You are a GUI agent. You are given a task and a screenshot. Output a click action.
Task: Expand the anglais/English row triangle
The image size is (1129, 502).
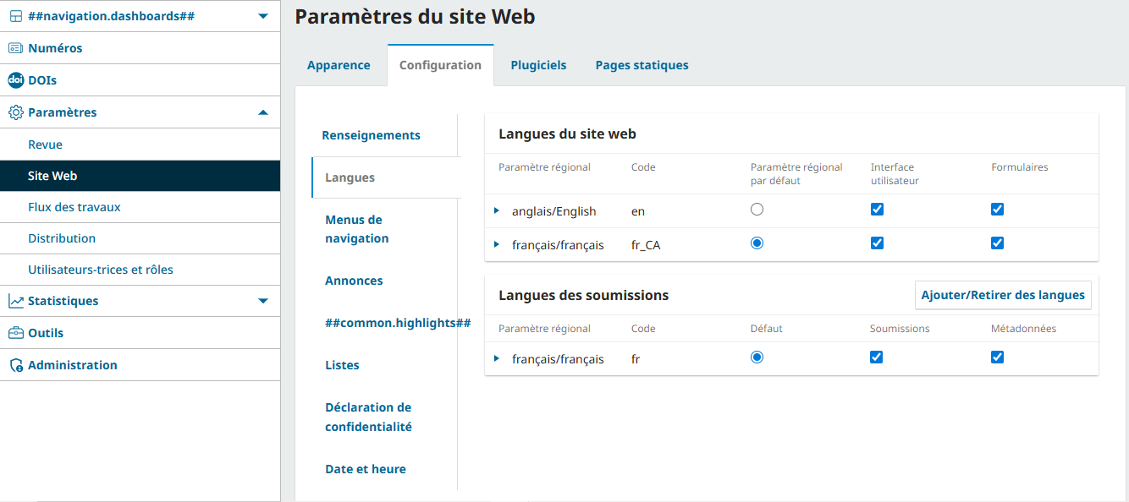pos(497,210)
